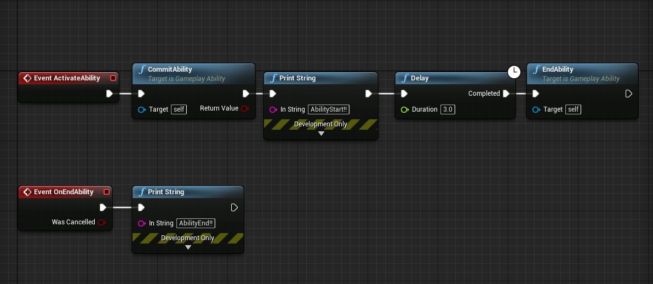Image resolution: width=653 pixels, height=284 pixels.
Task: Click the Event ActivateAbility output exec pin
Action: click(110, 94)
